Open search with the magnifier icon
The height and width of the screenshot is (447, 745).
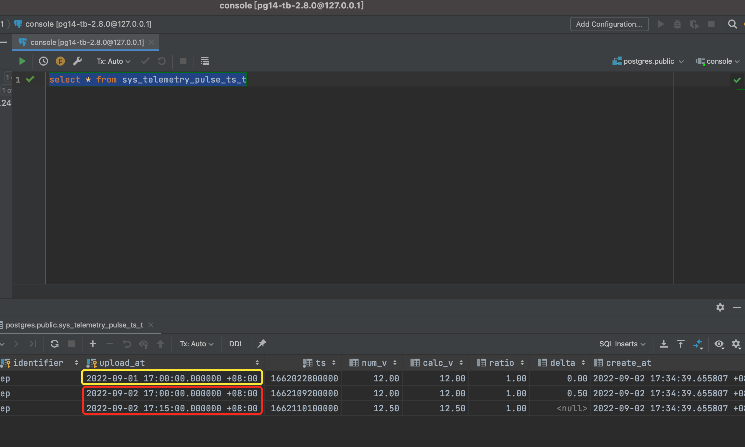pyautogui.click(x=733, y=24)
